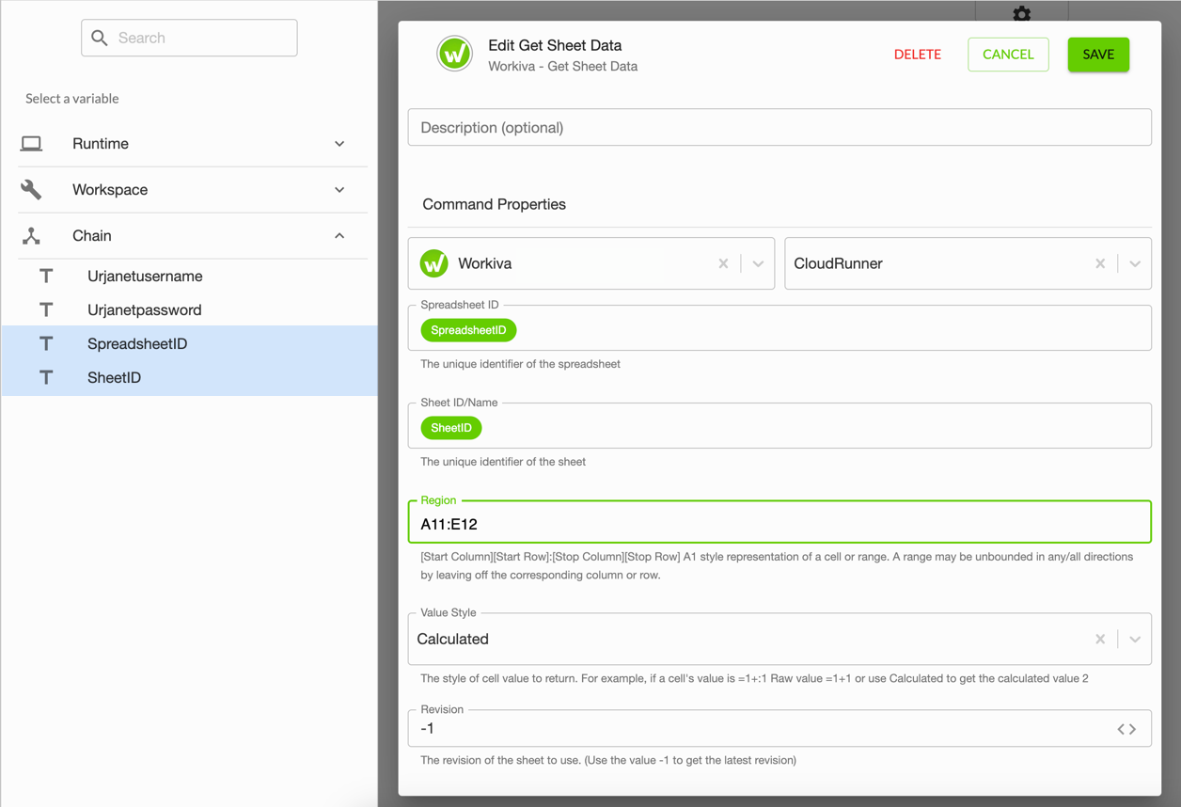Open the settings gear behind the dialog
This screenshot has width=1181, height=807.
click(1022, 13)
